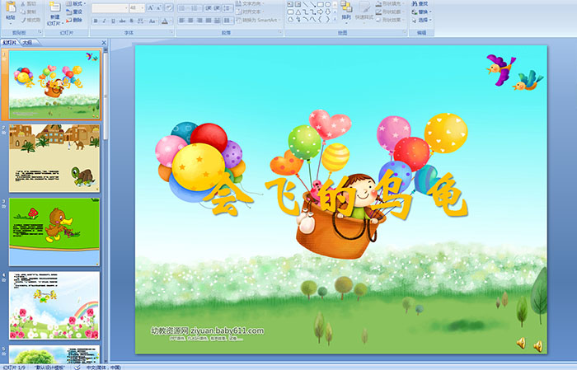
Task: Click the Copy (复制) button
Action: click(x=29, y=12)
